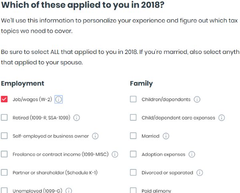Tick the Married checkbox

coord(133,136)
